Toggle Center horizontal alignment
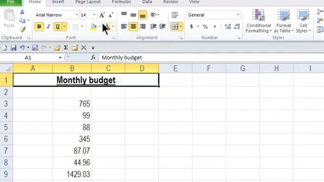The height and width of the screenshot is (182, 324). [x=133, y=26]
